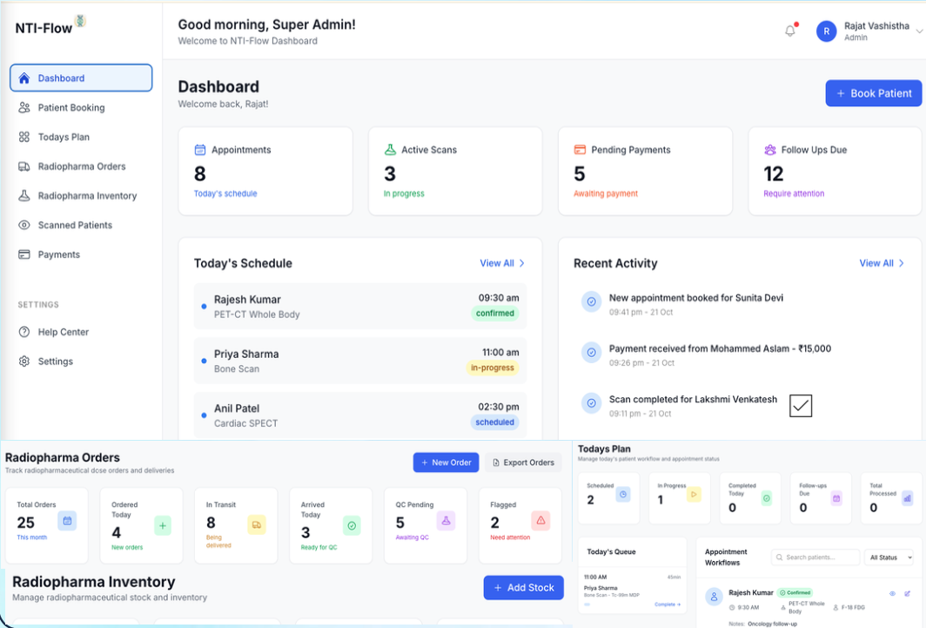Tick the checkbox next to Lakshmi Venkatesh activity
The width and height of the screenshot is (926, 628).
[800, 405]
